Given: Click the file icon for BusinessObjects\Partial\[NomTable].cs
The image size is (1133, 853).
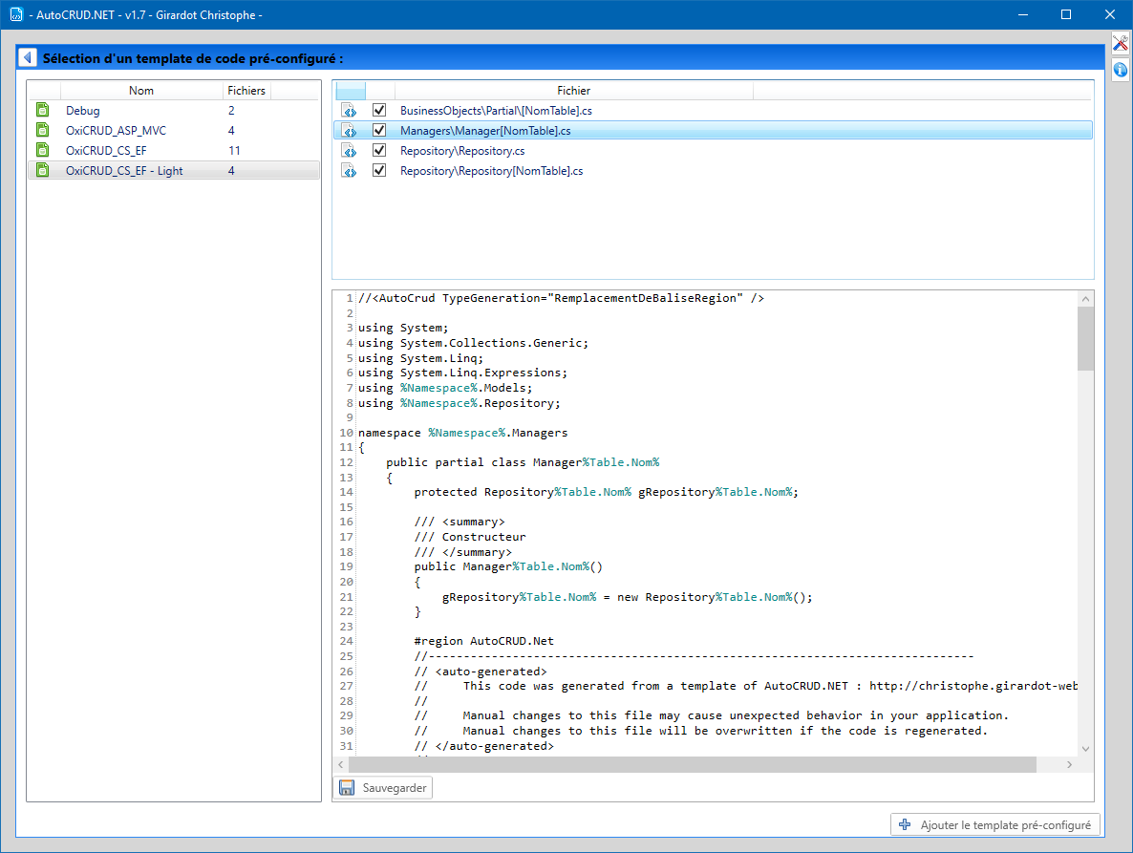Looking at the screenshot, I should 350,111.
